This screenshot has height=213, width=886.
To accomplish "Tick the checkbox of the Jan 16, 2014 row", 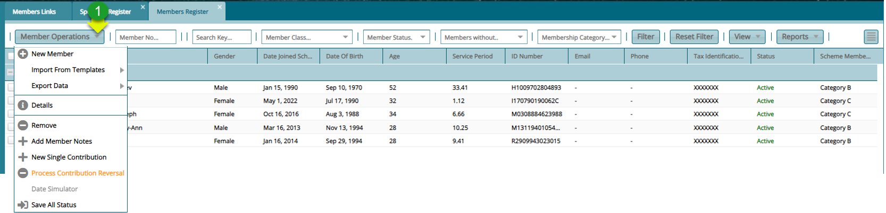I will [11, 140].
